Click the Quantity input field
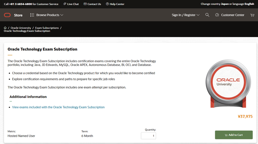258x144 pixels. [x=148, y=136]
